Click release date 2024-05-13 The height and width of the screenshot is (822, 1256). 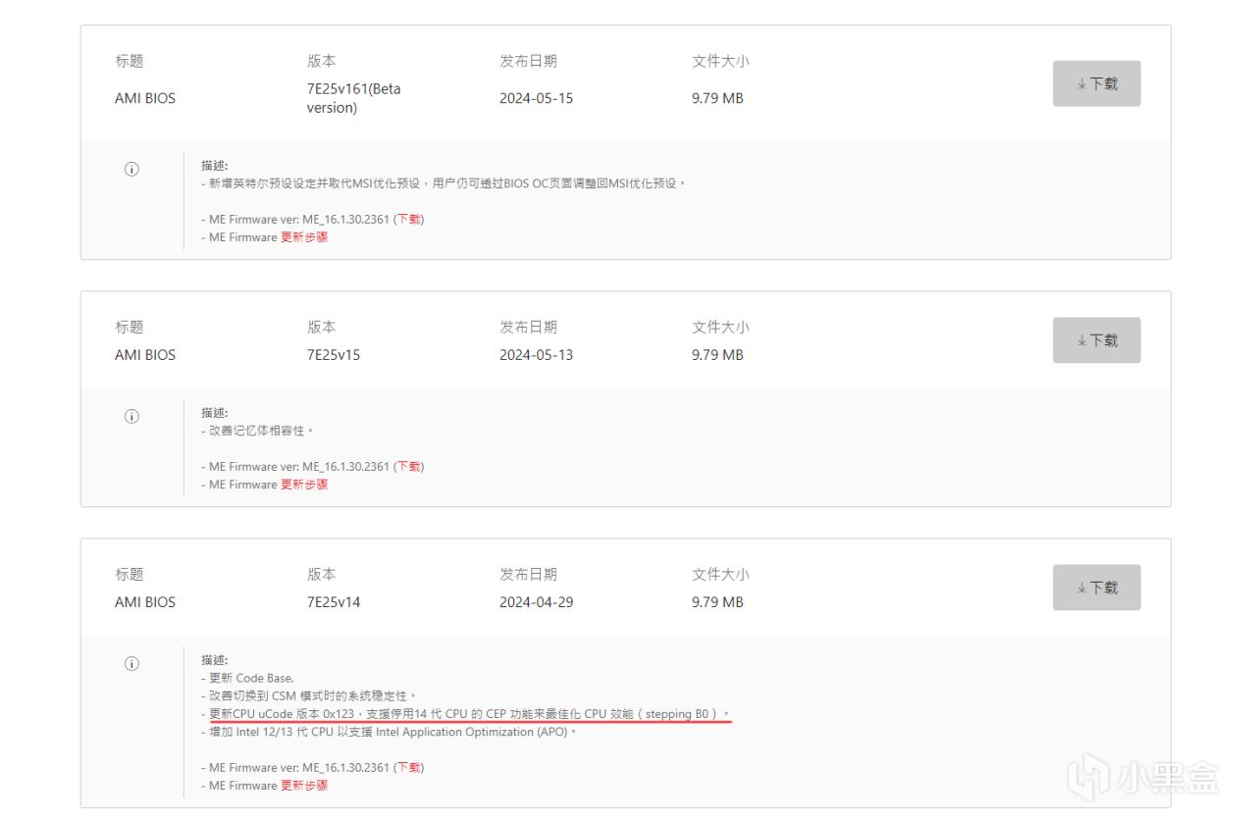pos(536,355)
